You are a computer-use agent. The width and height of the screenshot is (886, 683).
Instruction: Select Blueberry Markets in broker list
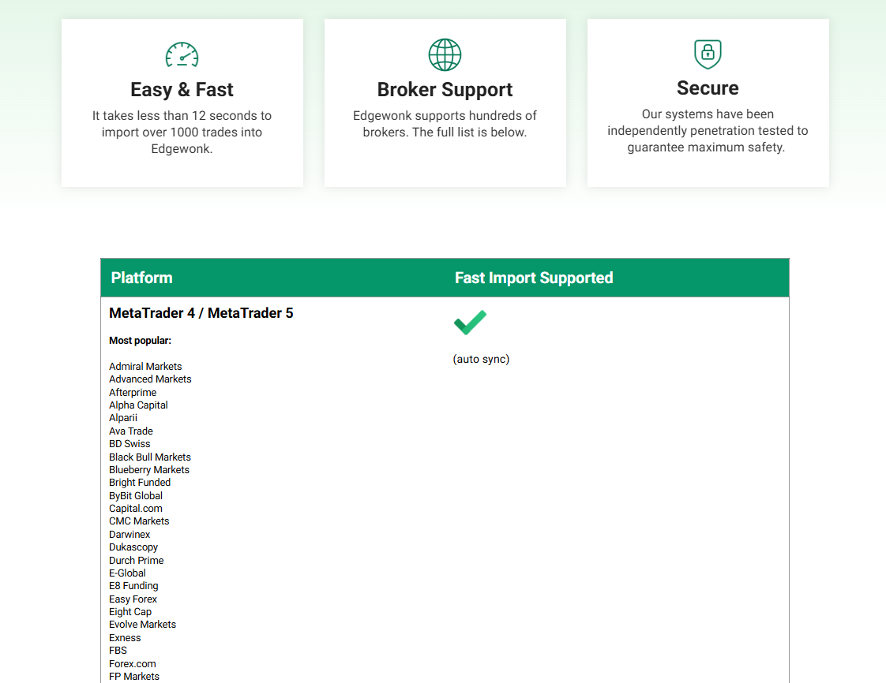point(149,469)
